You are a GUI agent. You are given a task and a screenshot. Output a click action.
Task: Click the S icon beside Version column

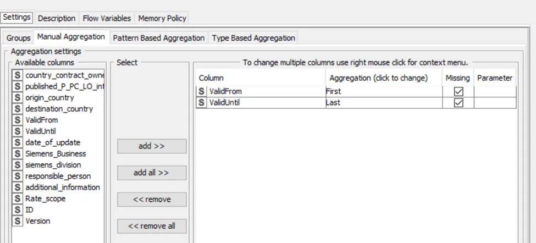point(18,221)
